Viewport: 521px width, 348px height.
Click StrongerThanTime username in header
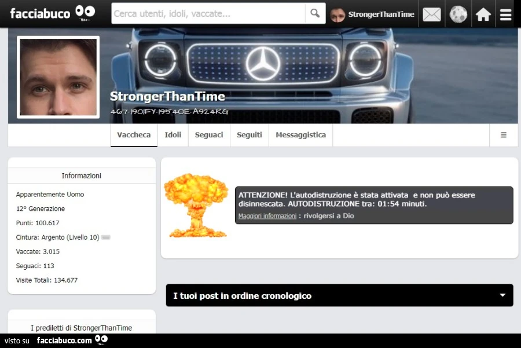coord(381,14)
